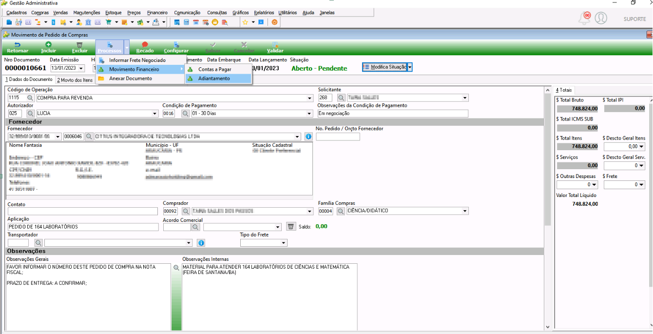Click the form's vertical scrollbar
The width and height of the screenshot is (653, 334).
click(547, 209)
